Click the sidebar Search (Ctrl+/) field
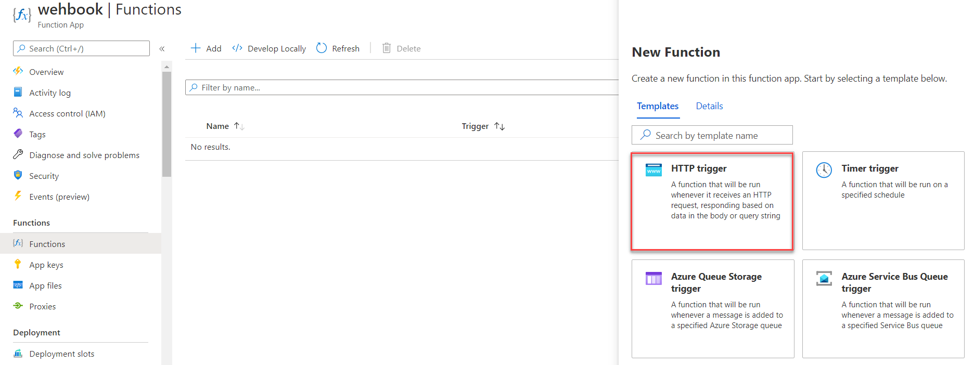 pos(81,48)
